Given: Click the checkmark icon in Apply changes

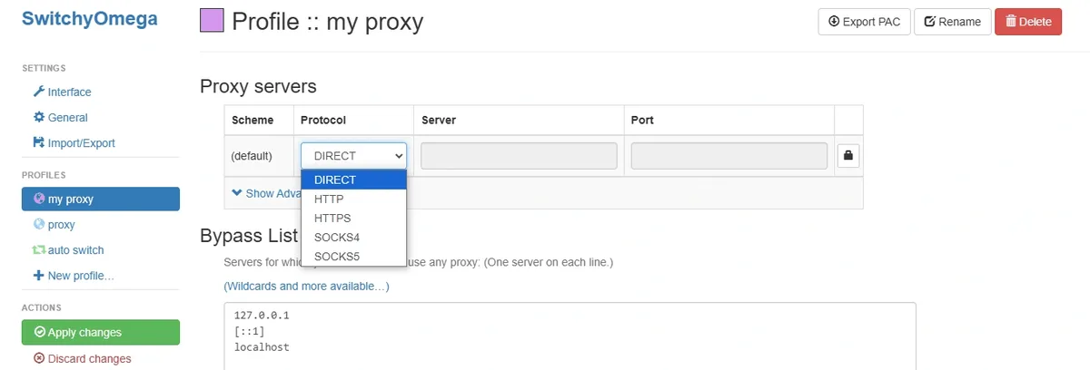Looking at the screenshot, I should click(x=39, y=332).
